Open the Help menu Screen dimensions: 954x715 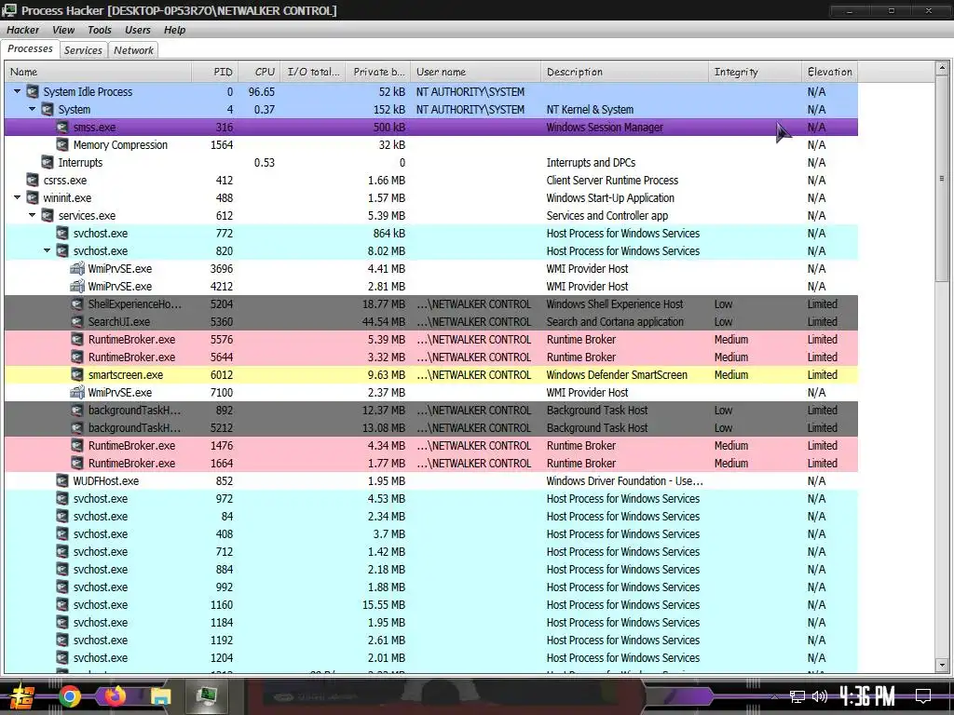pos(174,30)
